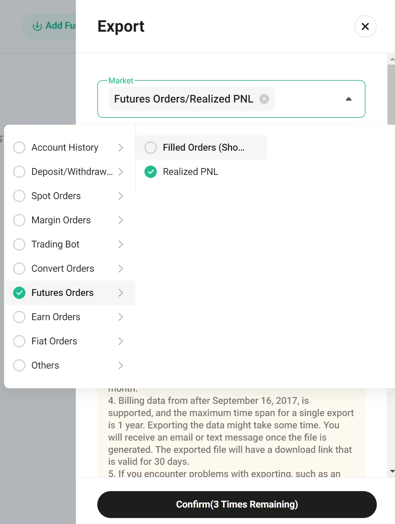
Task: Deselect the Futures Orders green checkmark
Action: [x=19, y=293]
